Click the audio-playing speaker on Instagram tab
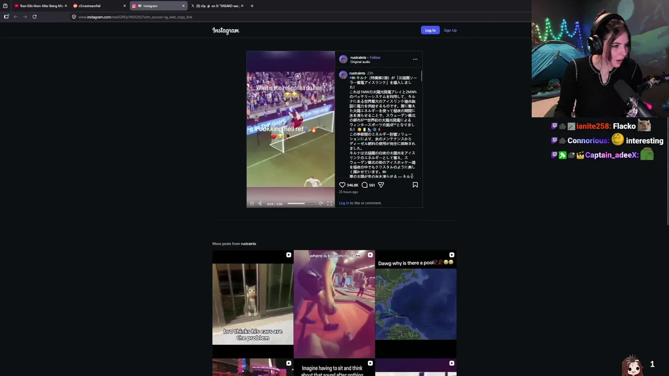Image resolution: width=669 pixels, height=376 pixels. click(140, 6)
